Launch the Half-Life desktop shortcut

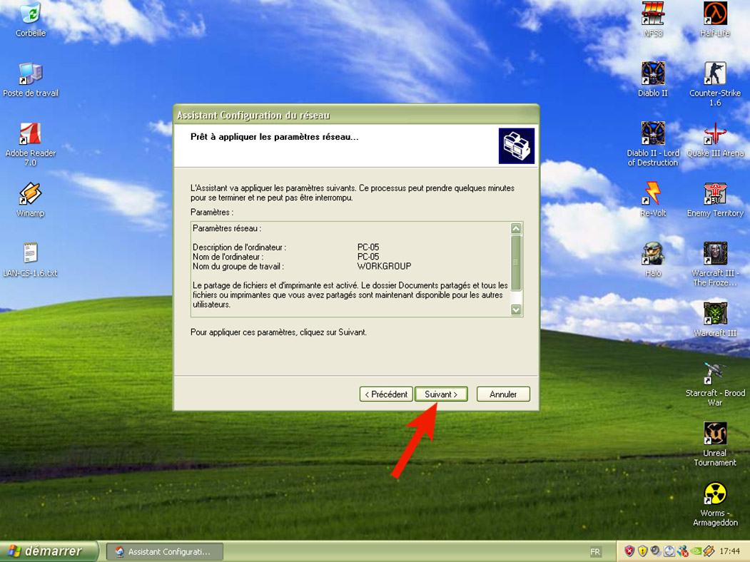[x=714, y=14]
